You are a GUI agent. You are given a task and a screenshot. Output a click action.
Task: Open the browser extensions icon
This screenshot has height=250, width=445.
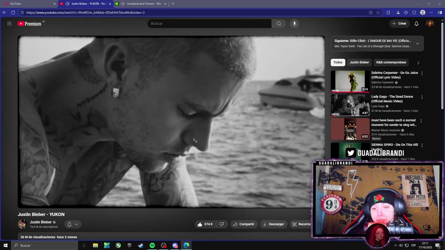(388, 12)
